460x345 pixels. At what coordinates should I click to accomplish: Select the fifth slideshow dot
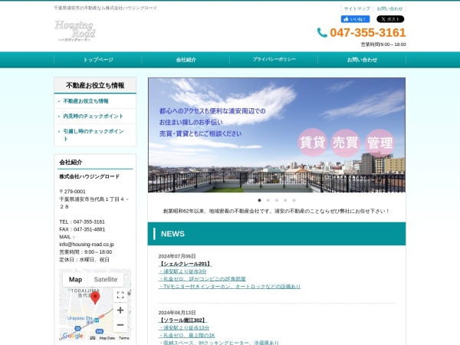[294, 200]
